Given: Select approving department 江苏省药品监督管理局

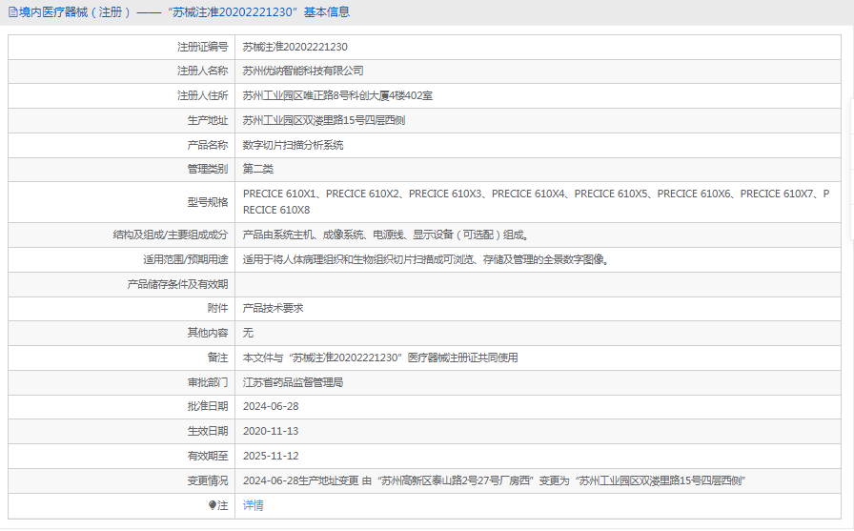Looking at the screenshot, I should click(293, 382).
